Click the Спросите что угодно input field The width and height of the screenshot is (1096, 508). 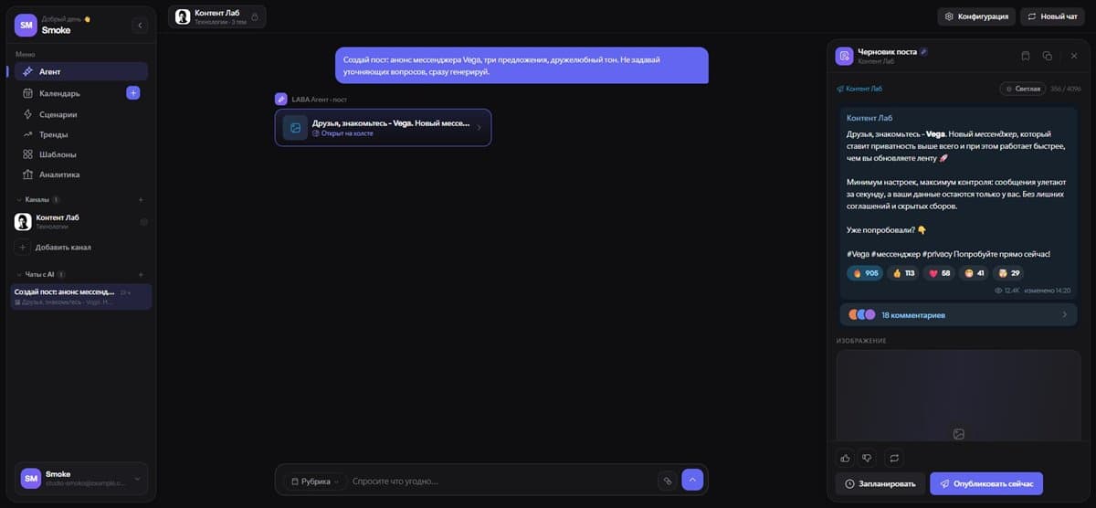pos(501,481)
